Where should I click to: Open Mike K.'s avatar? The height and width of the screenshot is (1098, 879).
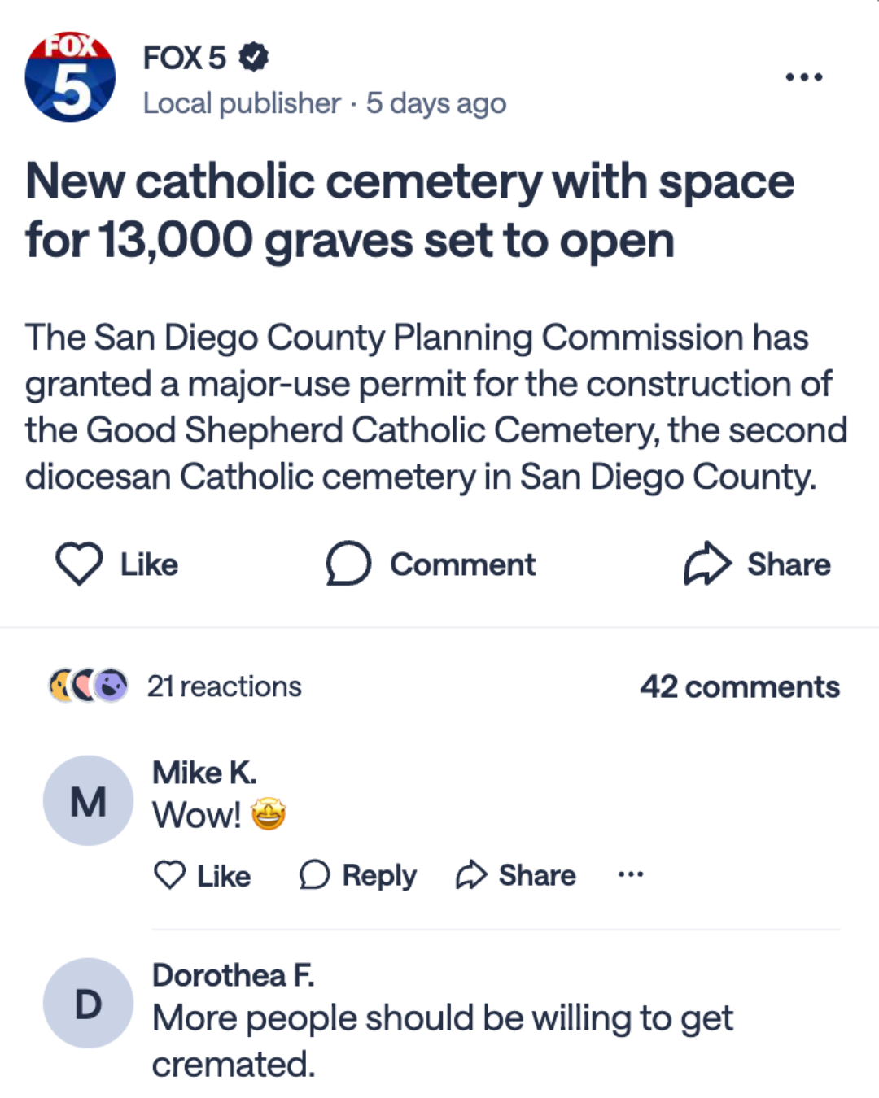[88, 800]
